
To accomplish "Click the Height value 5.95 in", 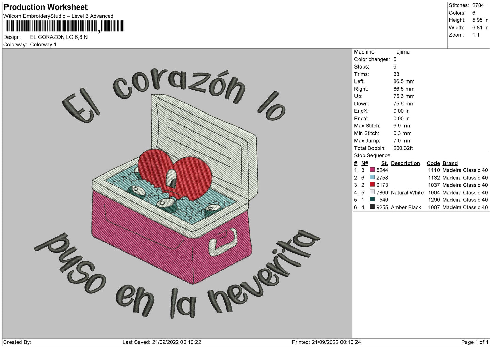I will coord(480,20).
